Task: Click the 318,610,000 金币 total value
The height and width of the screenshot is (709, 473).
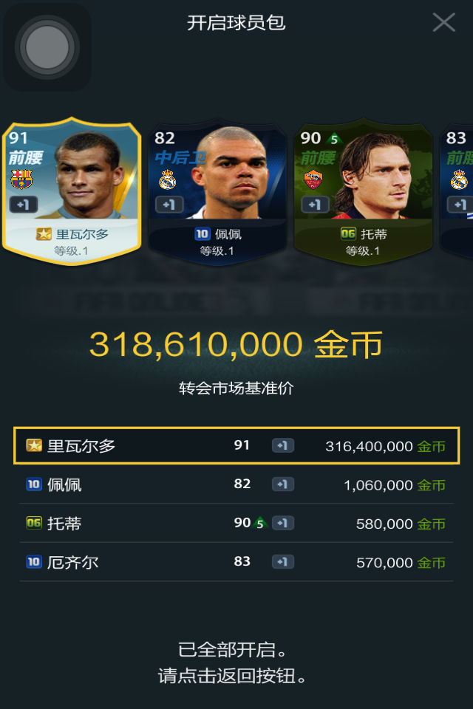Action: click(236, 345)
